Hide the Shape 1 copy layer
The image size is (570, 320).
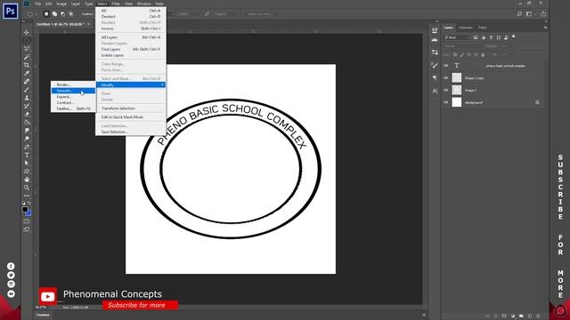pos(446,77)
